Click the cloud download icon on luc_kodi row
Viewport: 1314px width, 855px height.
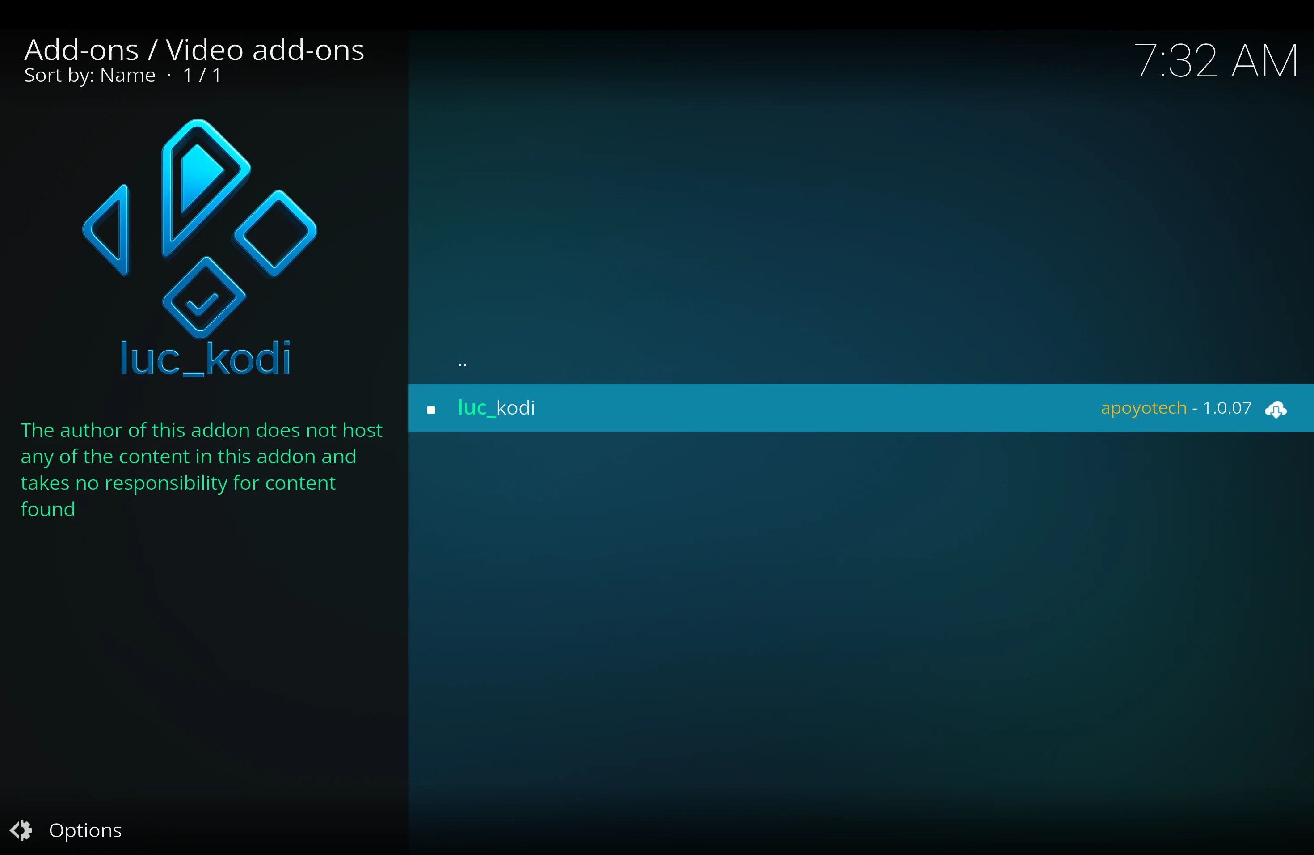coord(1276,409)
